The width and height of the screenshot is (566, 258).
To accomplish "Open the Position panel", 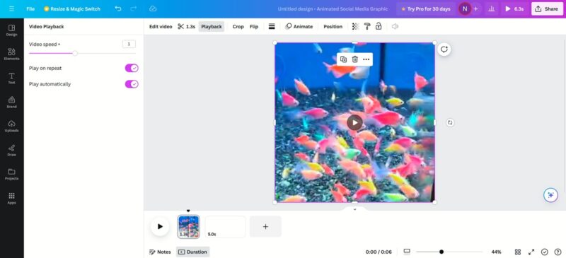I will click(333, 27).
